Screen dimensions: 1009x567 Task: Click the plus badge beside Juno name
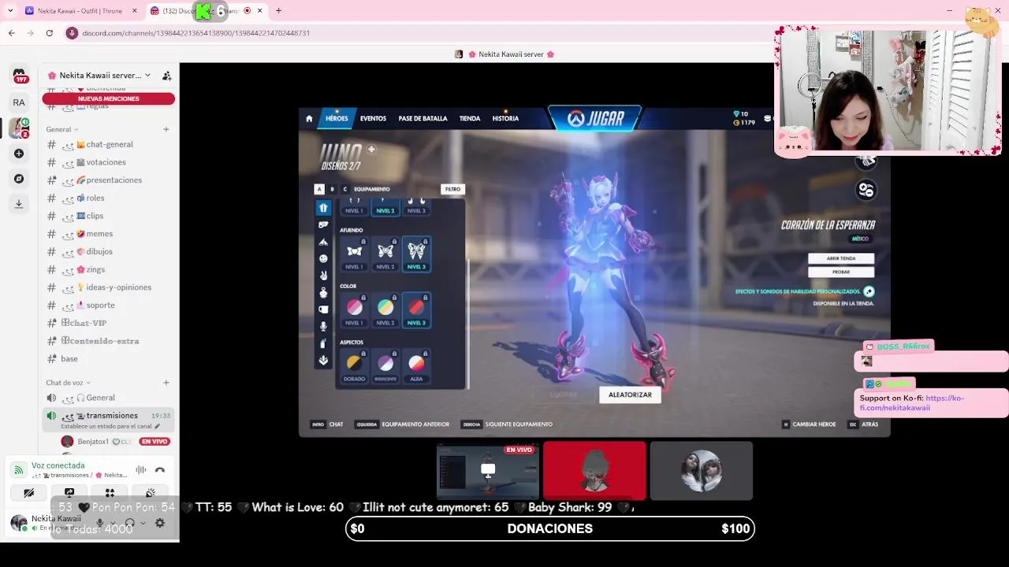pyautogui.click(x=371, y=150)
